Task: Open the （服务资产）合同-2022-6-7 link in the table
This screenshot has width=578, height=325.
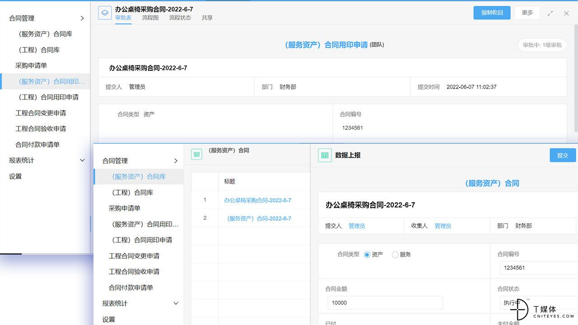Action: click(x=259, y=218)
